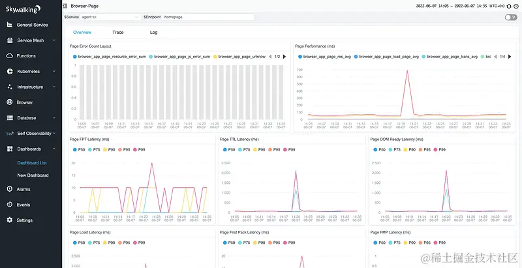Click the Functions cloud icon
522x268 pixels.
(x=10, y=55)
